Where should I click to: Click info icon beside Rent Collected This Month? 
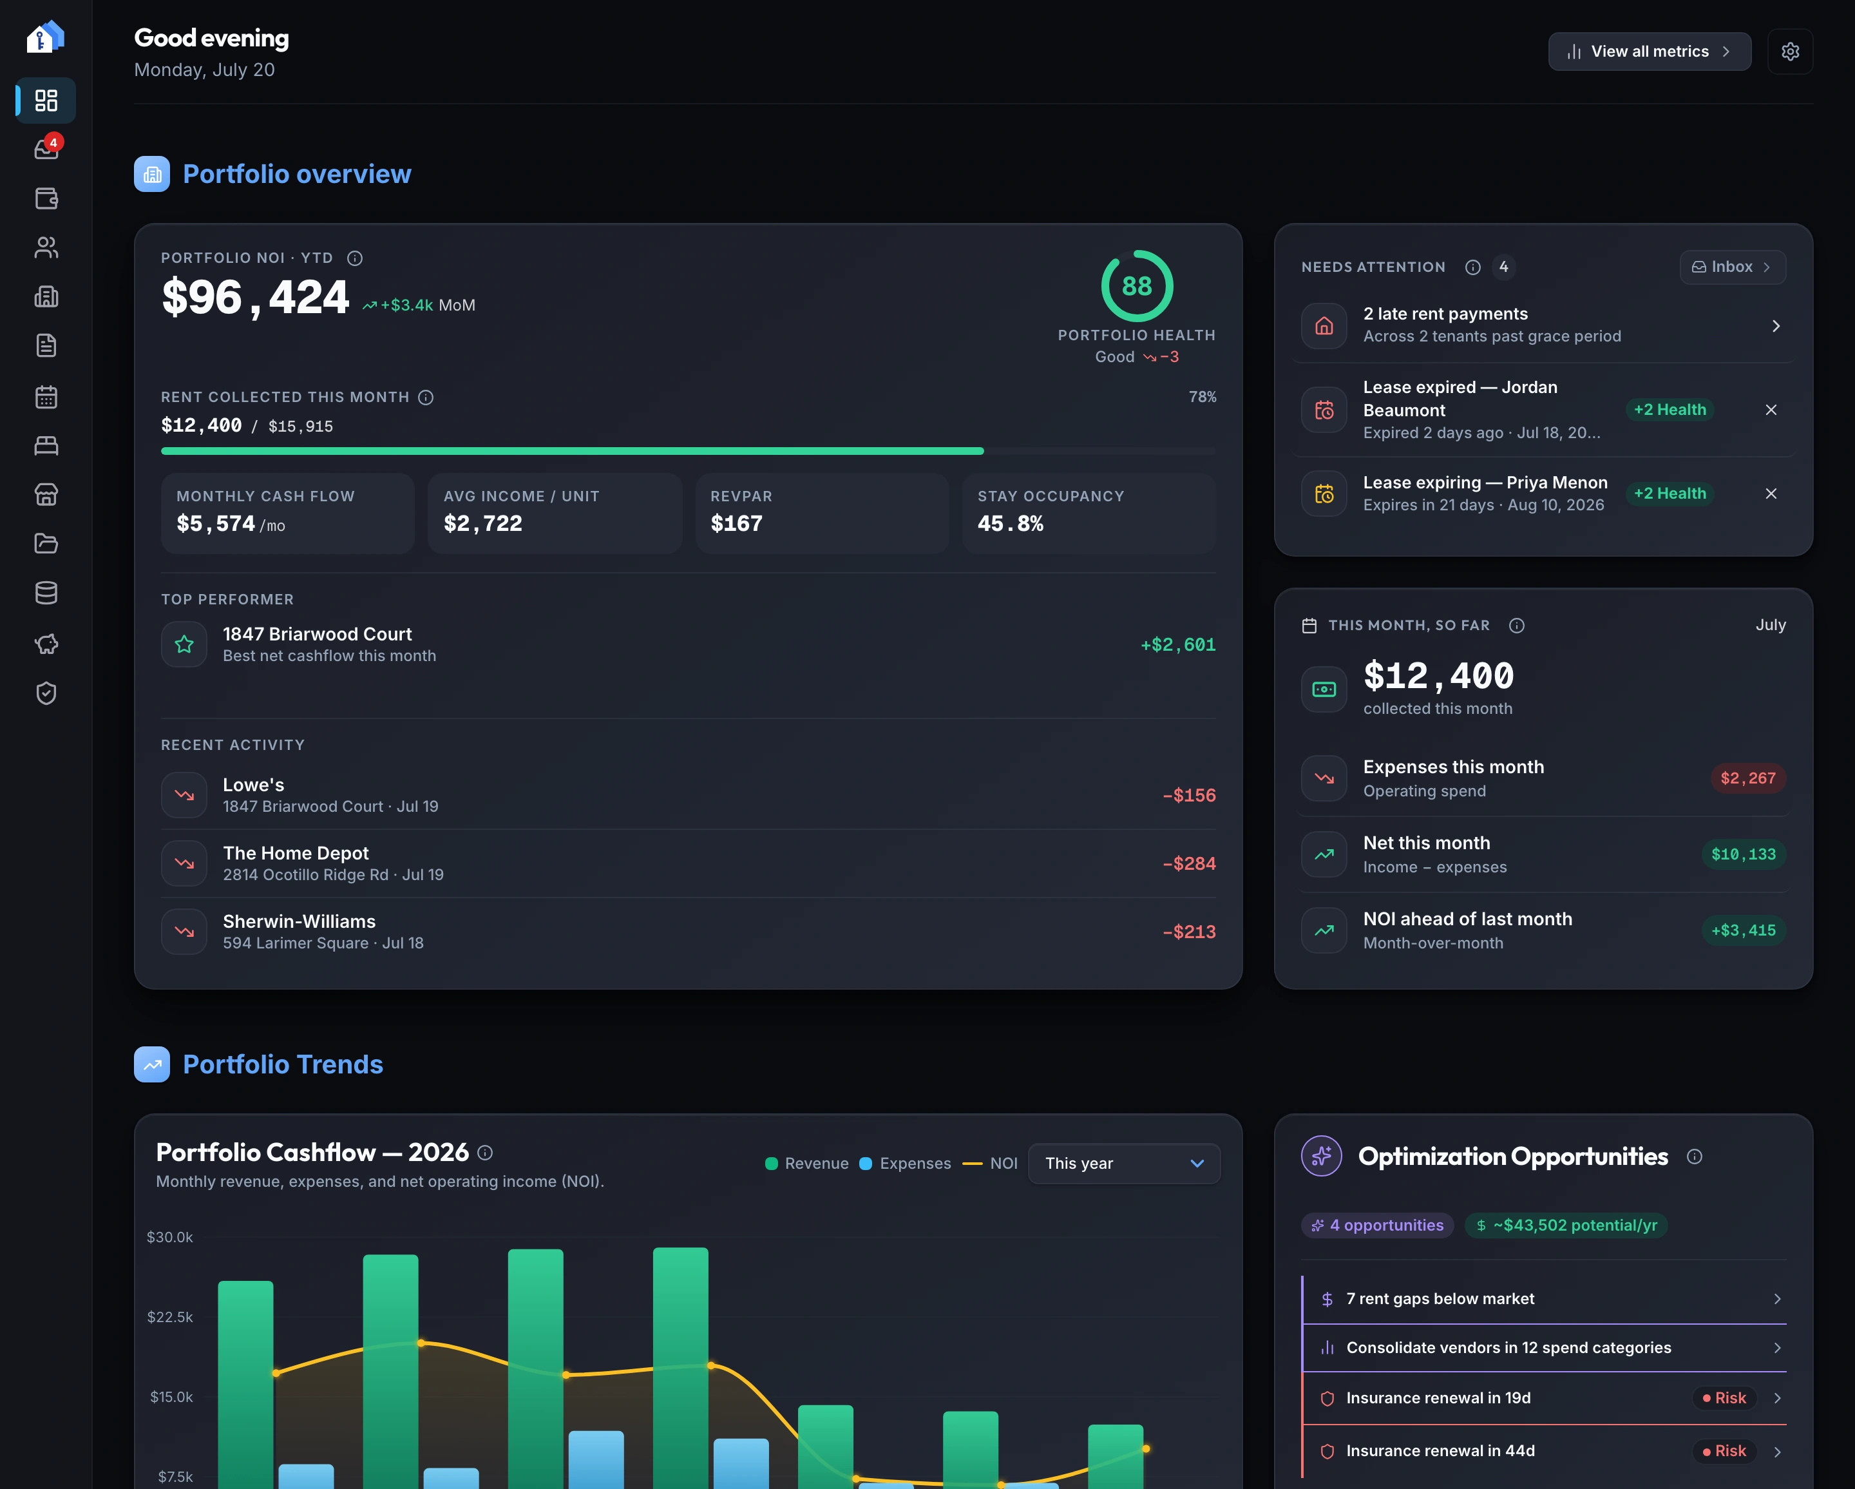426,397
